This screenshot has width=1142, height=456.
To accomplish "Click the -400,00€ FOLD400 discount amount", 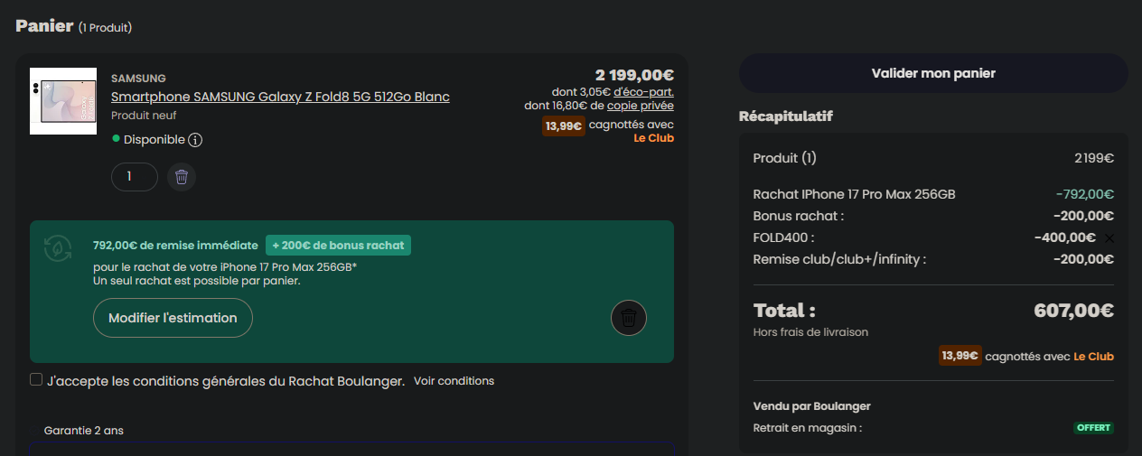I will click(x=1065, y=237).
